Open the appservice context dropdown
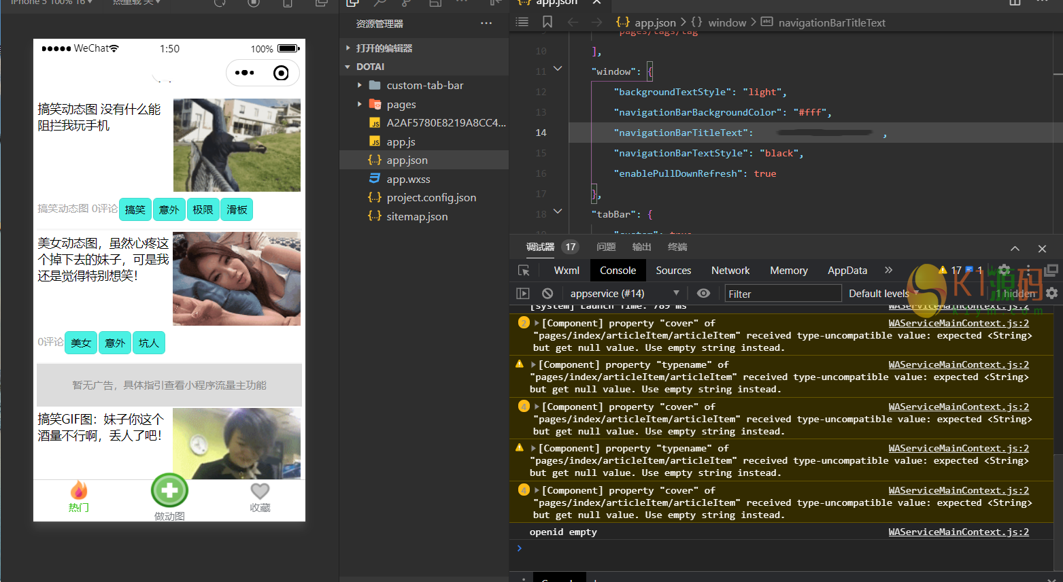Screen dimensions: 1063x582 coord(624,294)
